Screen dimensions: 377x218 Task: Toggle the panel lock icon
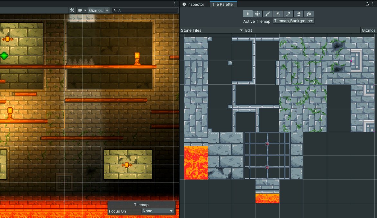tap(367, 4)
